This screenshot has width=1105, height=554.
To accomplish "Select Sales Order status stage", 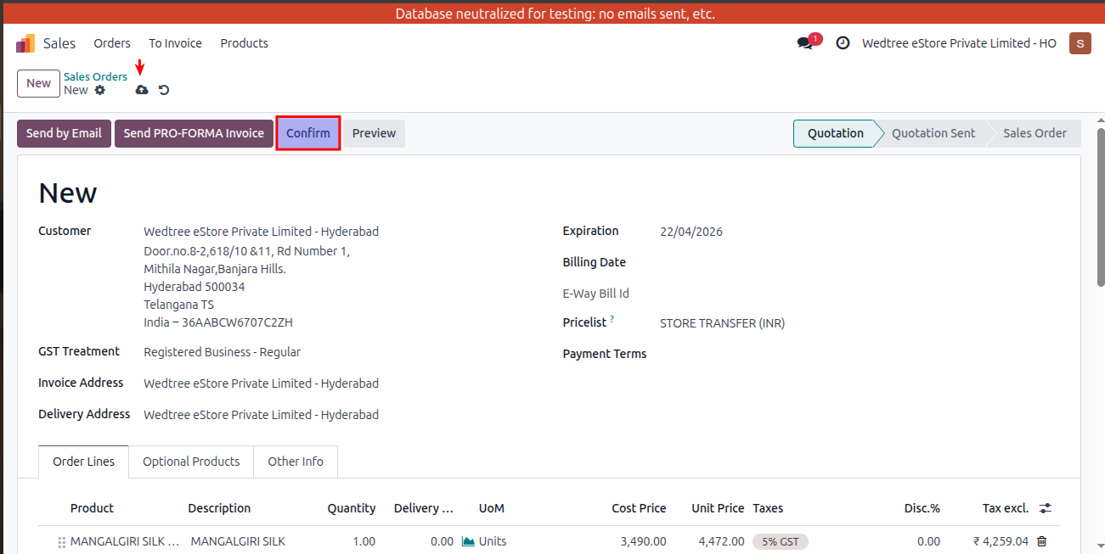I will [1035, 133].
